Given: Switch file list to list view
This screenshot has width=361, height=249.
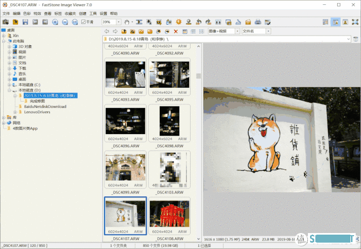Looking at the screenshot, I should click(x=202, y=31).
